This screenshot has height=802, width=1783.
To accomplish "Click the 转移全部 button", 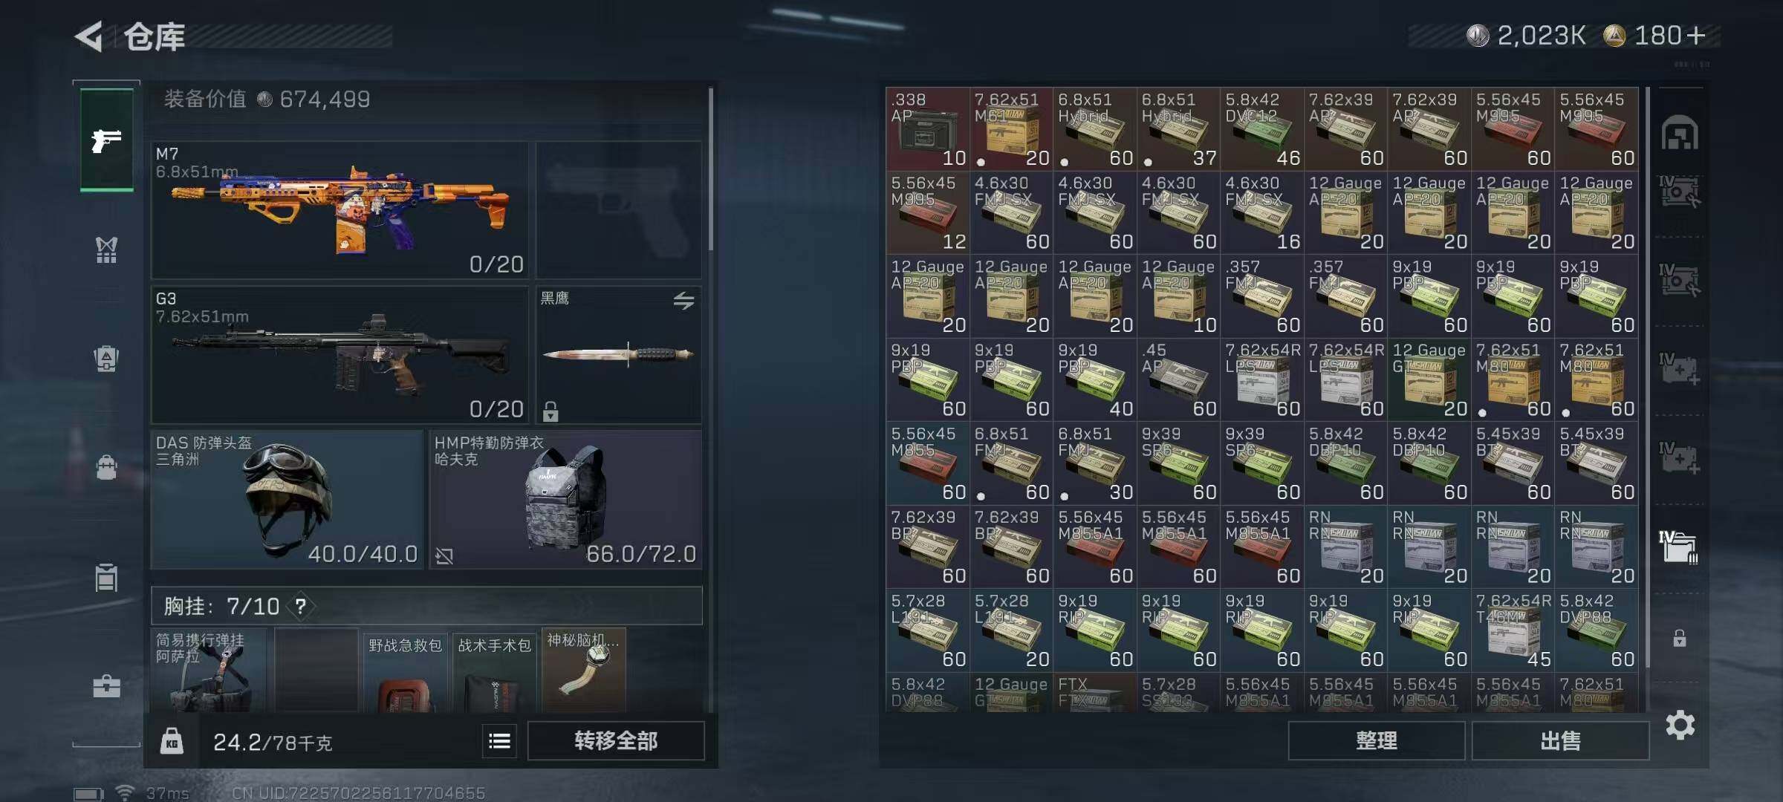I will tap(616, 741).
